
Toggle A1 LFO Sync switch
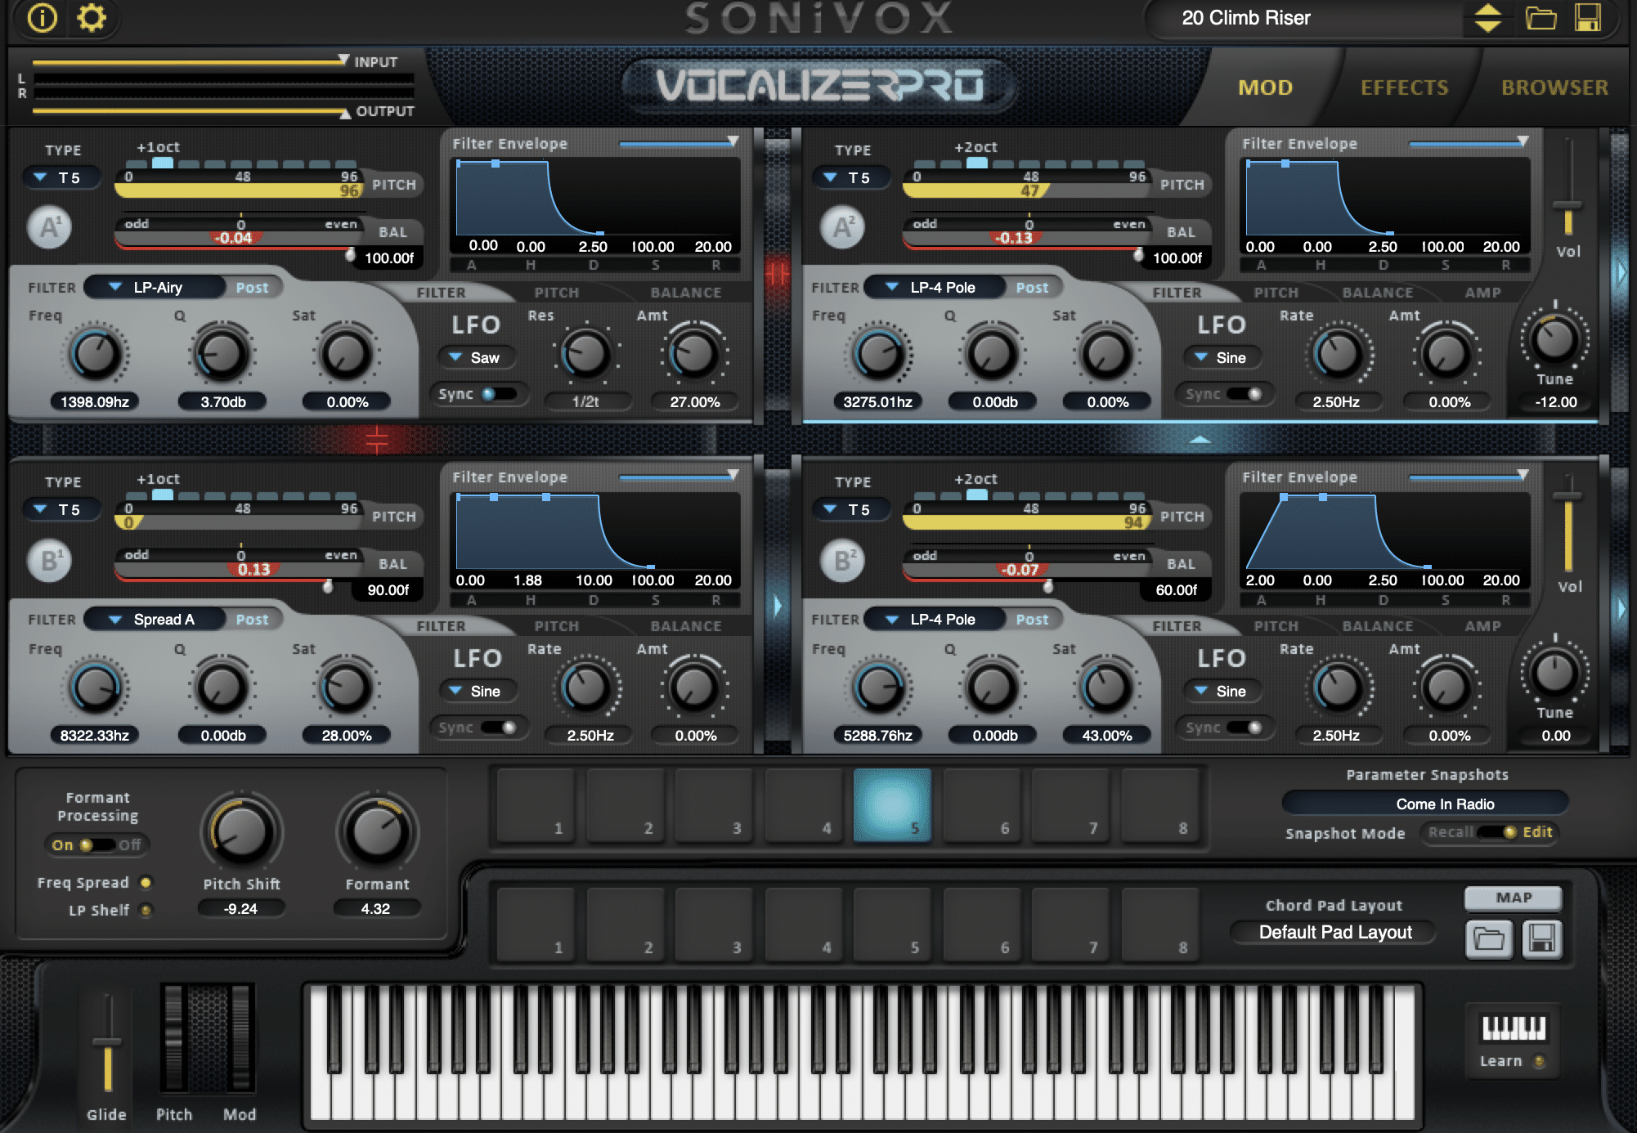[x=499, y=394]
